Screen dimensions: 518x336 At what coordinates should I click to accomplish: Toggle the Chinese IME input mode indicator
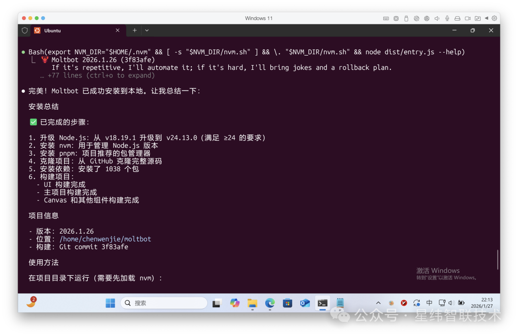(x=429, y=303)
